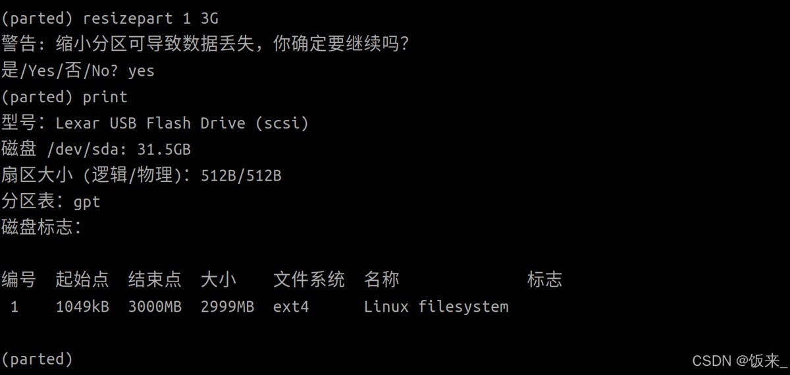790x375 pixels.
Task: Click the "print" command text
Action: [x=105, y=97]
